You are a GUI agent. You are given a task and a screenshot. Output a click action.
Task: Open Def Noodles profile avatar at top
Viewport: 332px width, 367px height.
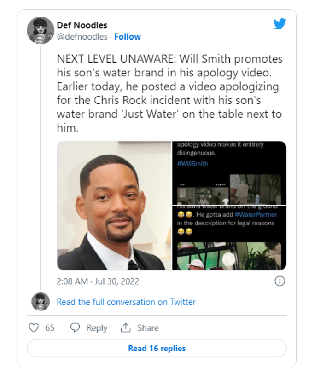(41, 30)
